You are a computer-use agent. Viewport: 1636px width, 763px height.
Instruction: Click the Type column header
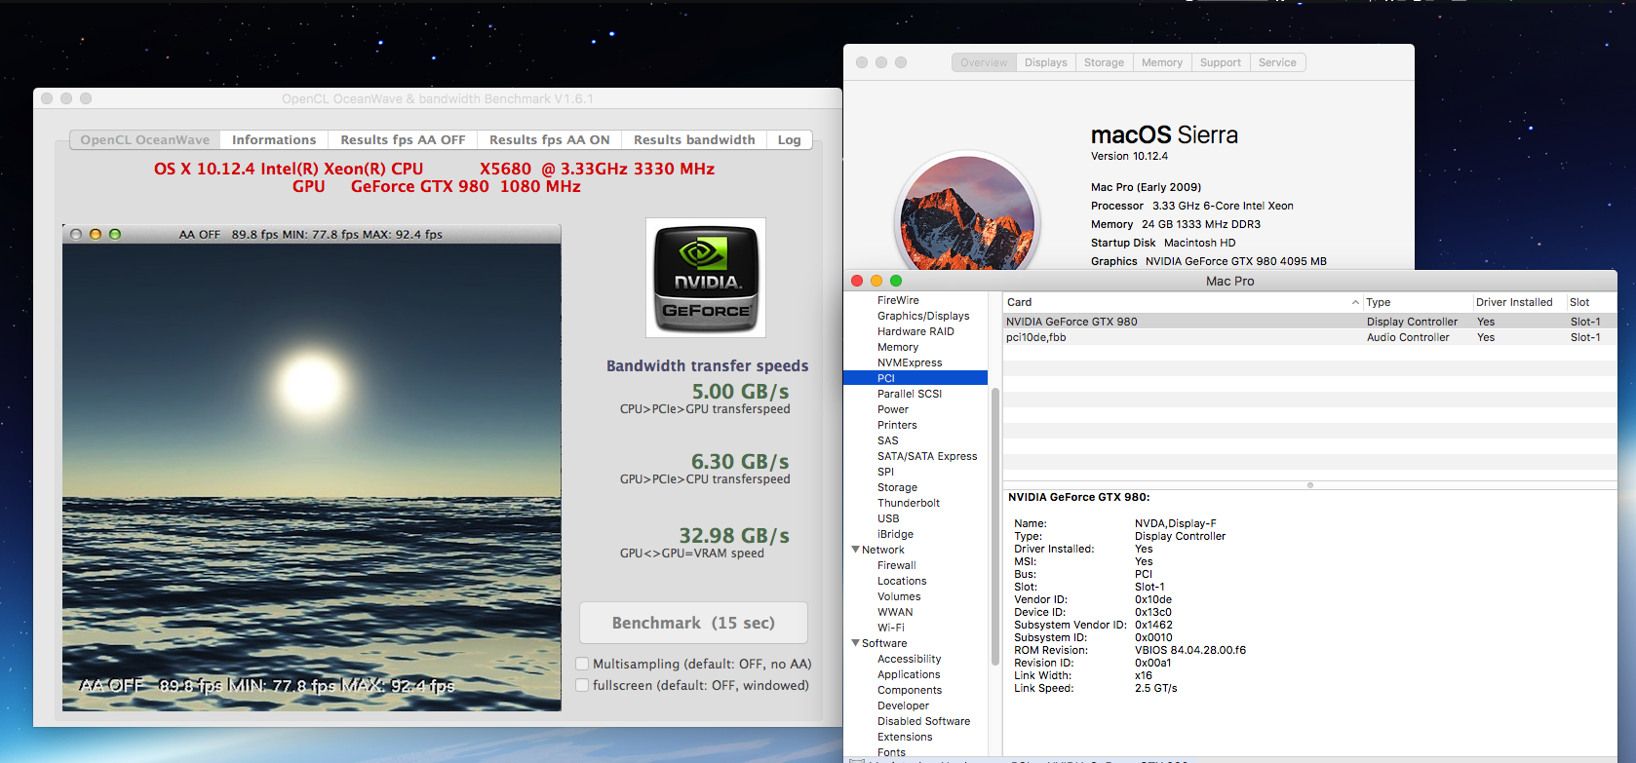point(1417,302)
